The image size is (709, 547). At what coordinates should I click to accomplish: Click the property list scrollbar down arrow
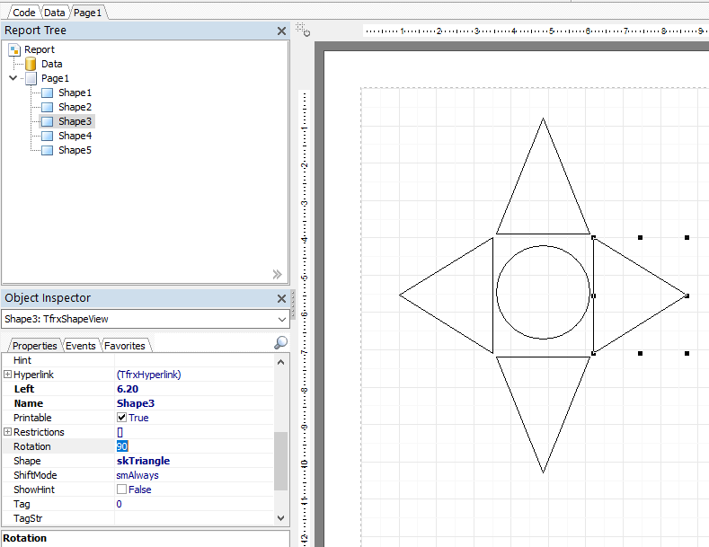pyautogui.click(x=280, y=518)
